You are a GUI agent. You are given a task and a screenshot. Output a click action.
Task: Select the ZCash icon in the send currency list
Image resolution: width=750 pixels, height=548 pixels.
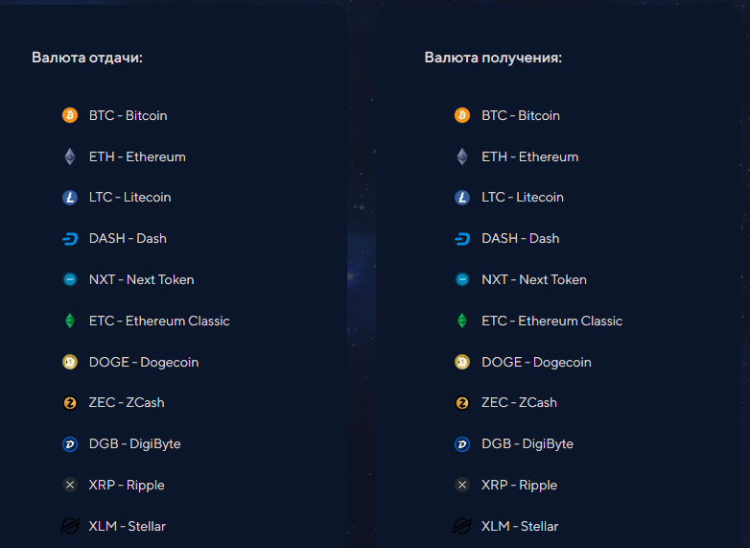70,403
